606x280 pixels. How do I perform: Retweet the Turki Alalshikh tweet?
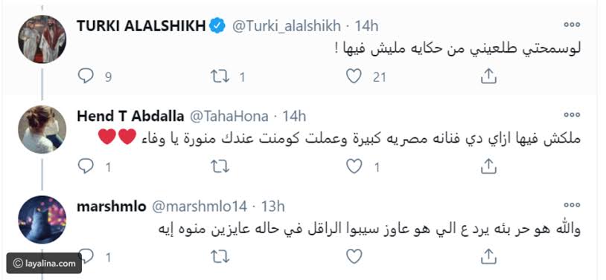pos(220,76)
